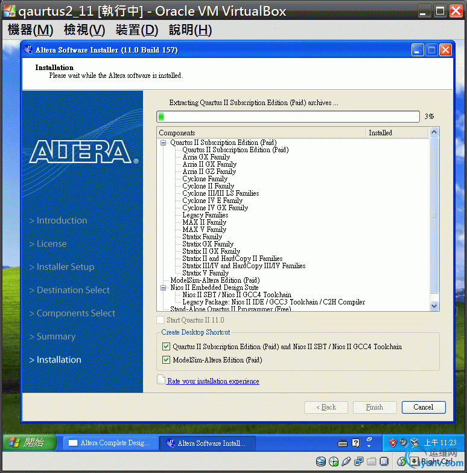The width and height of the screenshot is (467, 473).
Task: Click the disabled Finish button
Action: tap(375, 407)
